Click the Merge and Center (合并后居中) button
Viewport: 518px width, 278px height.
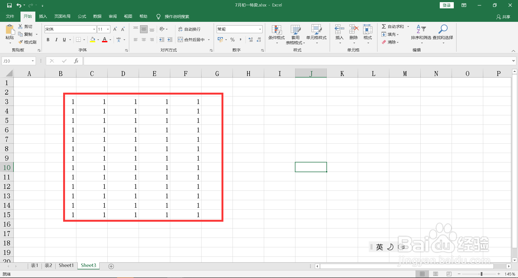click(191, 40)
